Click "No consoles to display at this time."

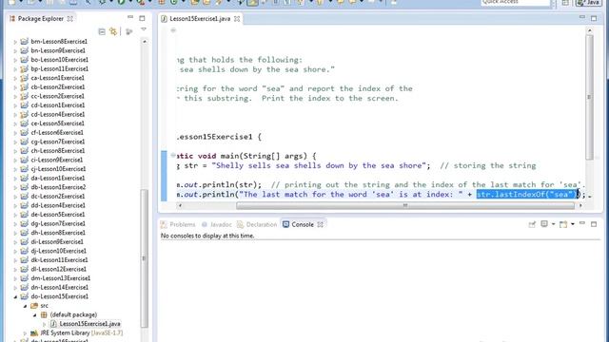click(207, 236)
